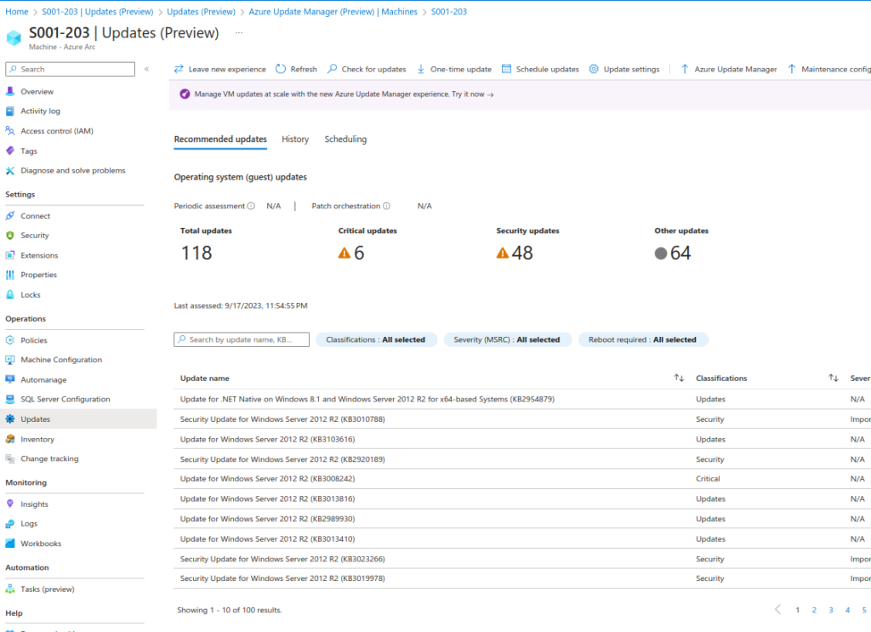The height and width of the screenshot is (632, 871).
Task: Sort by Update name column arrows
Action: 679,378
